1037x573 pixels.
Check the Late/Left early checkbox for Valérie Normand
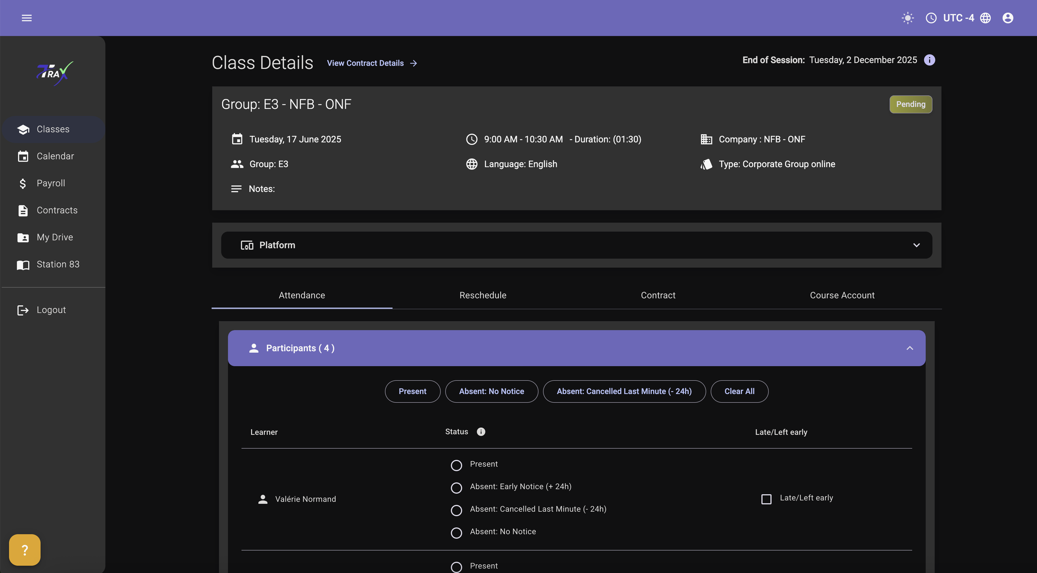[x=765, y=499]
